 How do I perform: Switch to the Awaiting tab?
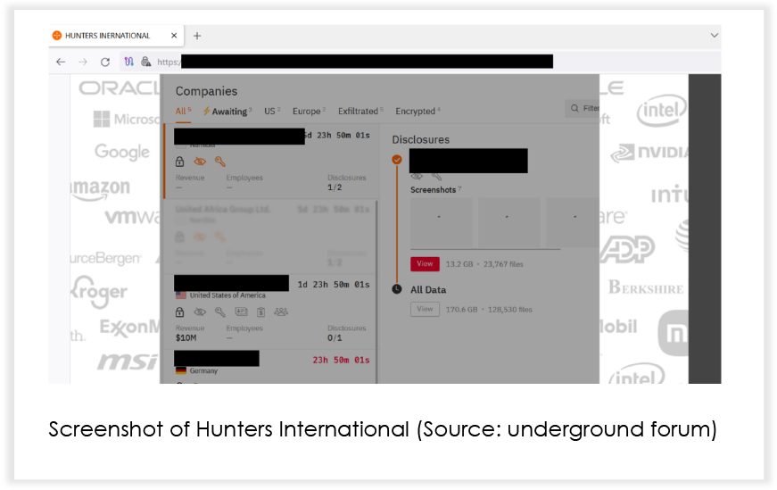pyautogui.click(x=227, y=112)
